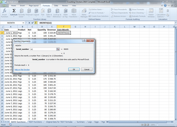Open the File tab

click(x=4, y=5)
